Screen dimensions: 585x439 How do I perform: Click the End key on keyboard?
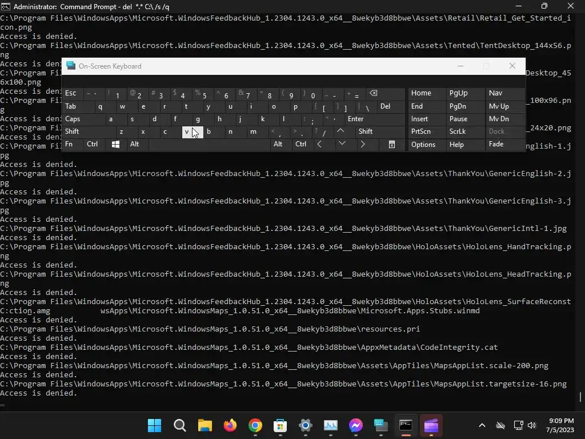point(426,106)
